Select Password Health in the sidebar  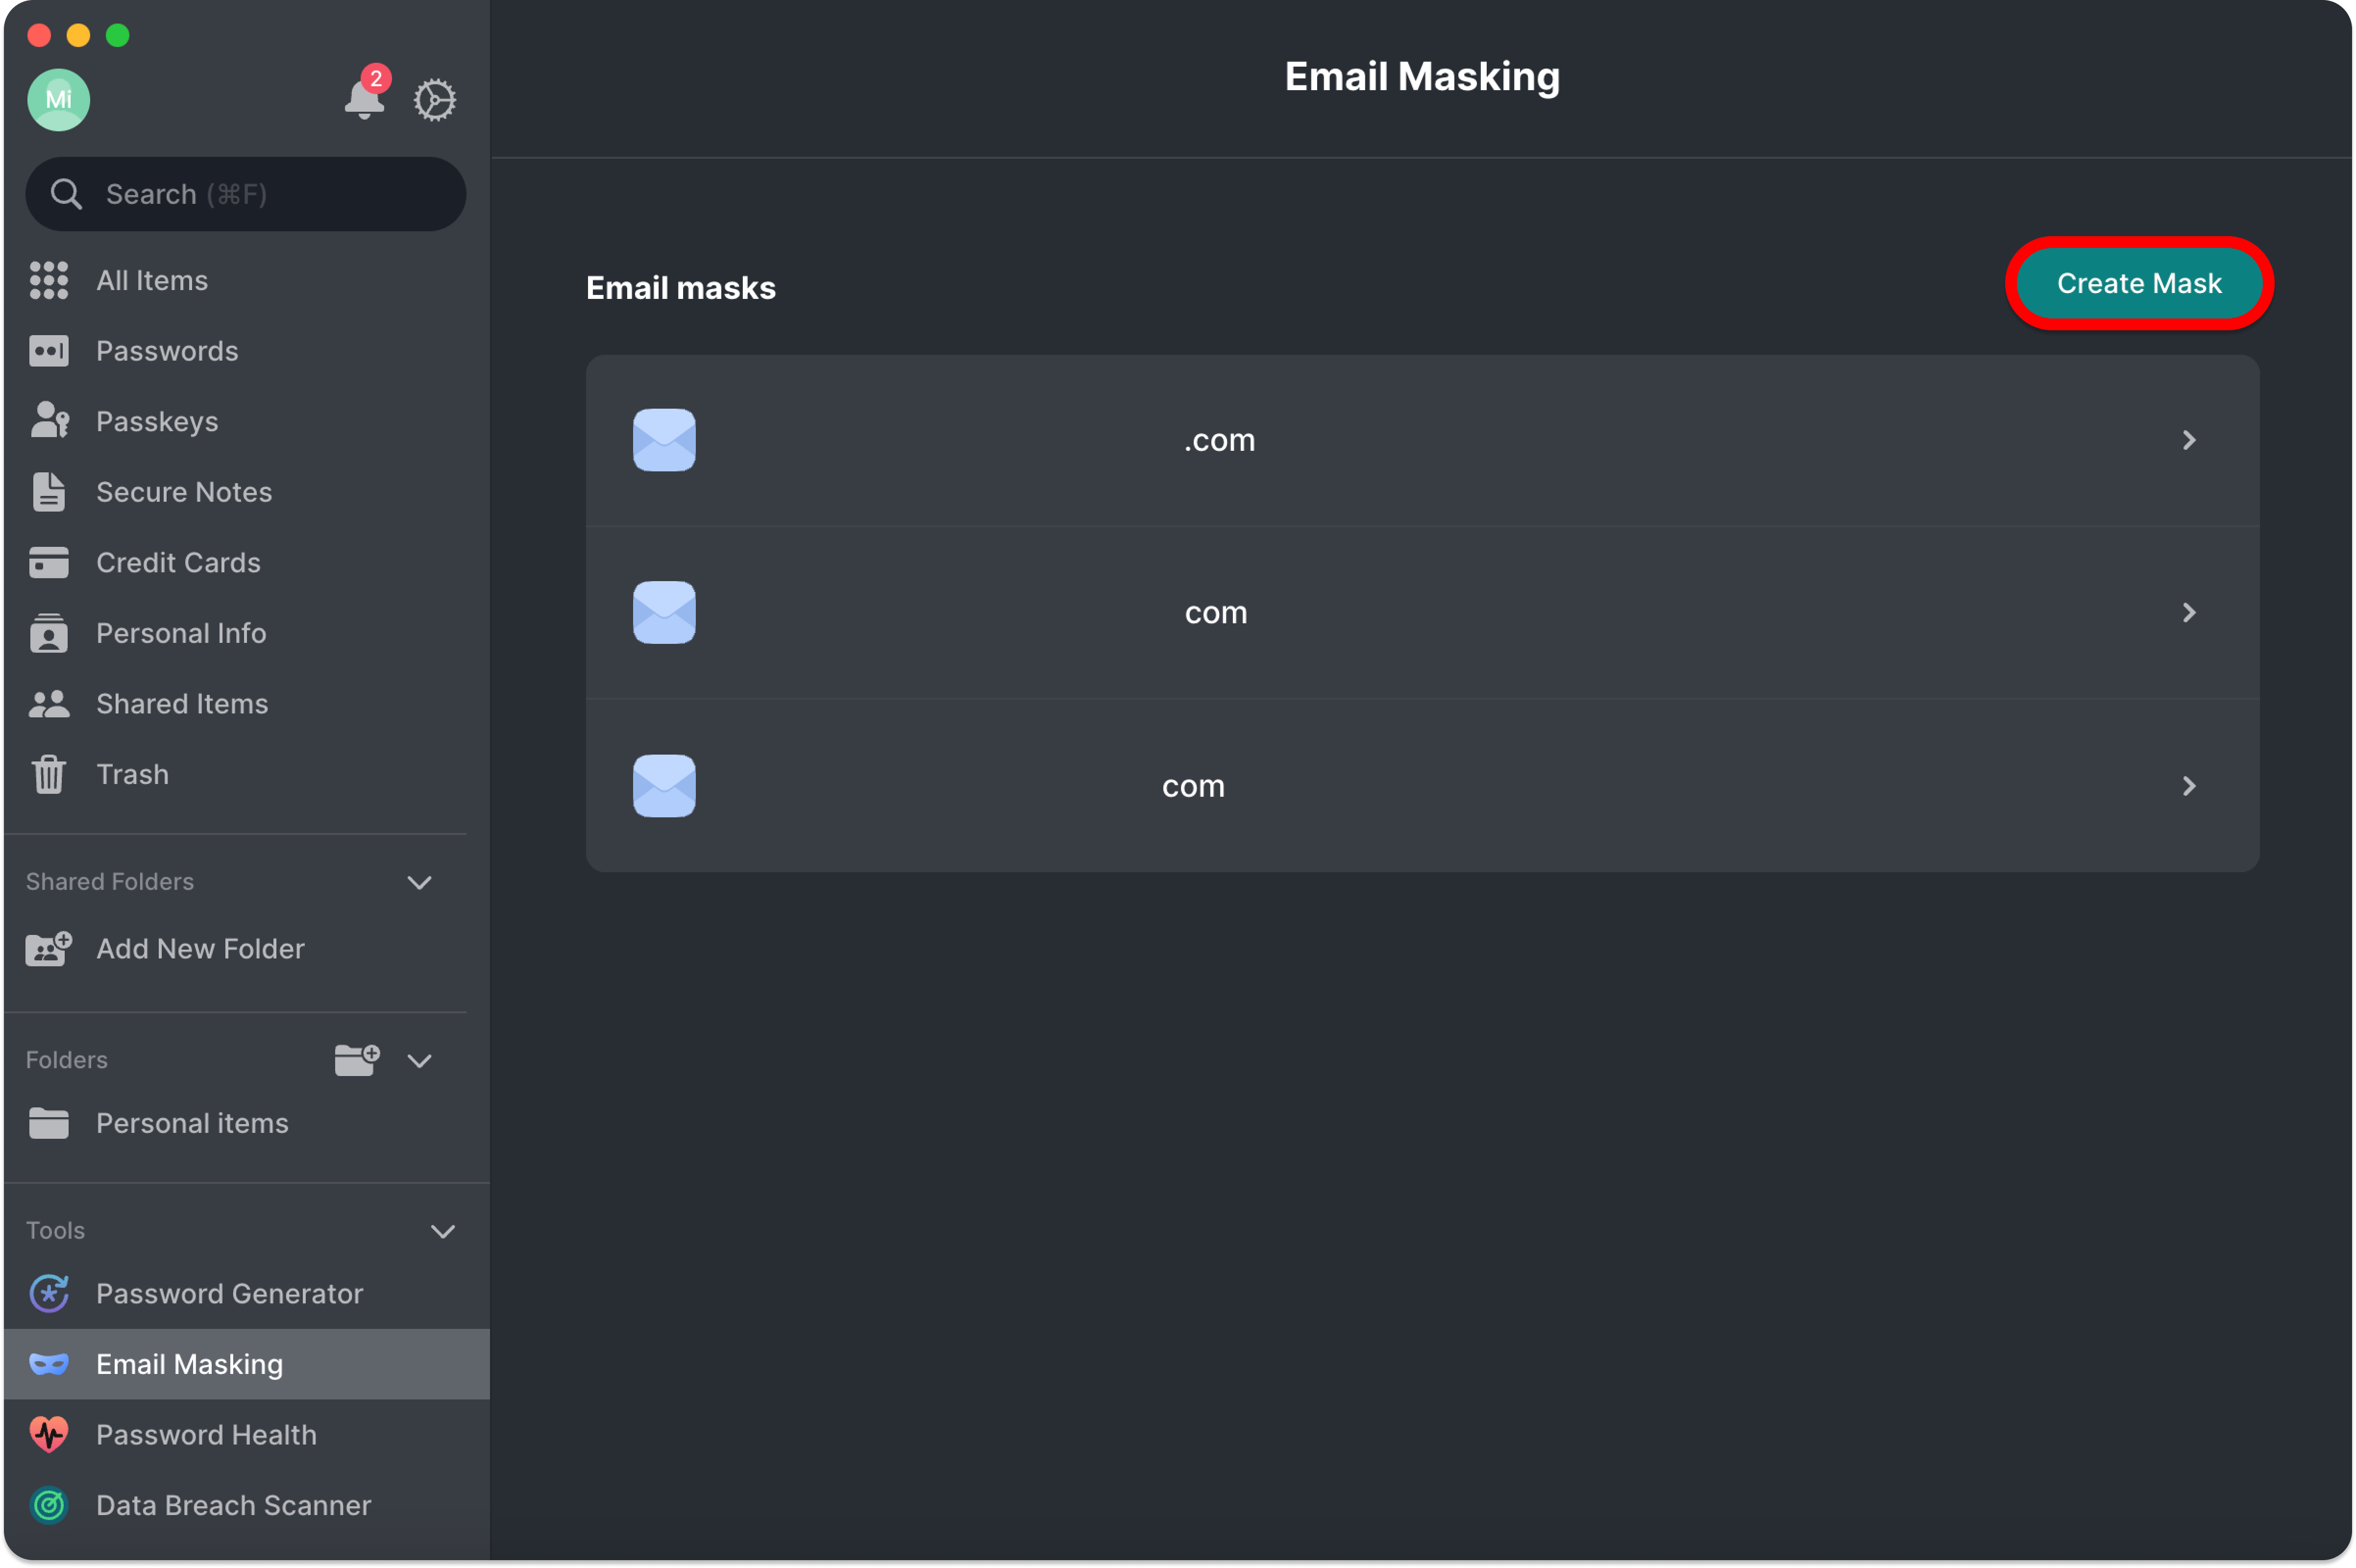click(206, 1434)
